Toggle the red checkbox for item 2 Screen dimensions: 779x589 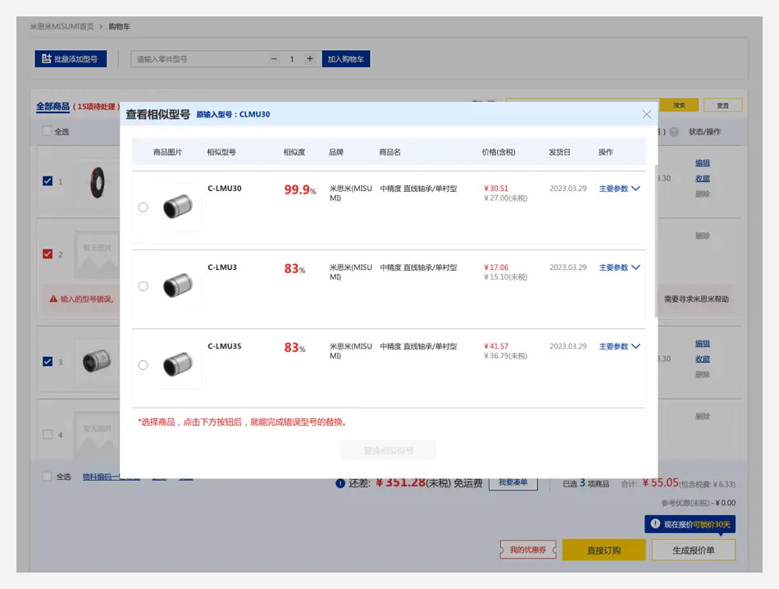click(x=48, y=254)
